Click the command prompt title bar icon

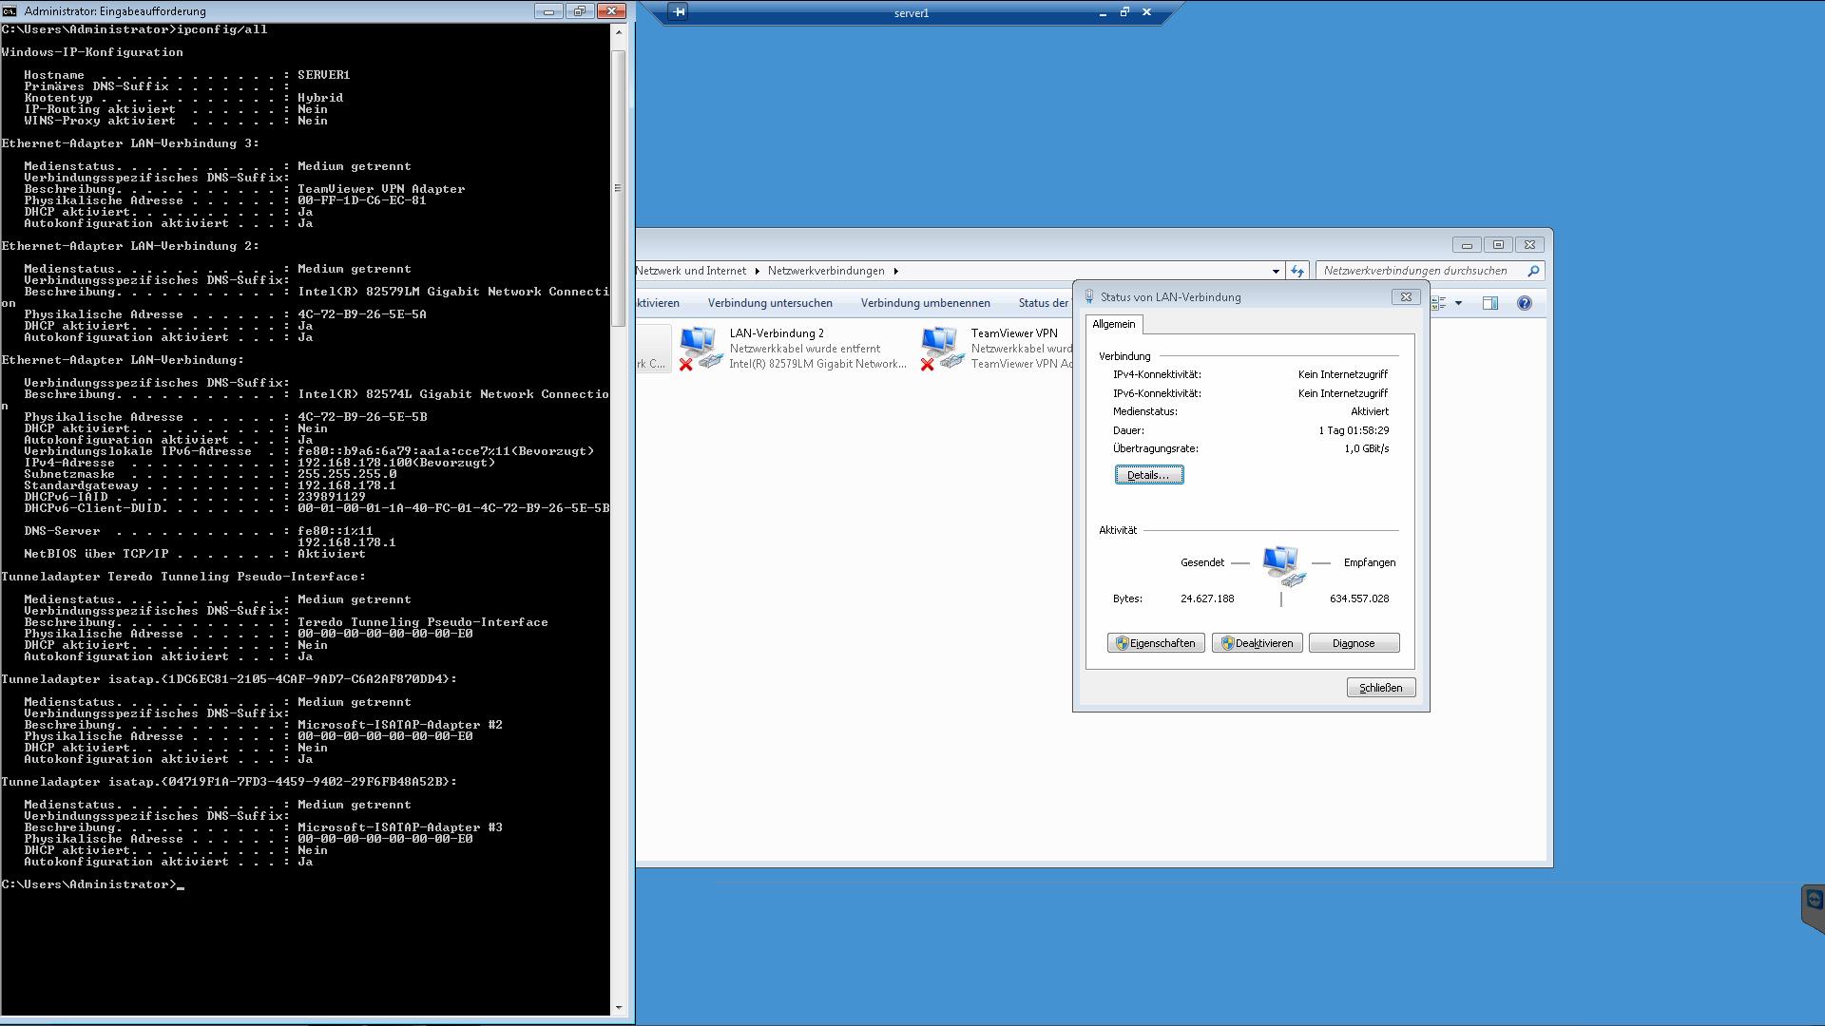(x=9, y=11)
